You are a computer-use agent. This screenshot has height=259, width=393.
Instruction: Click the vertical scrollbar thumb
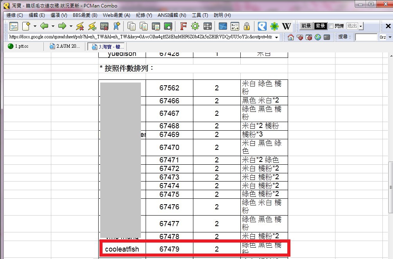[391, 187]
